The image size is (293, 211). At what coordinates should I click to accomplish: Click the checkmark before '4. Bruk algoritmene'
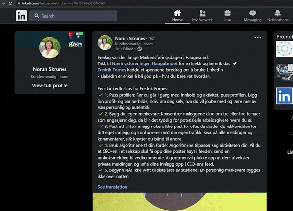point(101,145)
